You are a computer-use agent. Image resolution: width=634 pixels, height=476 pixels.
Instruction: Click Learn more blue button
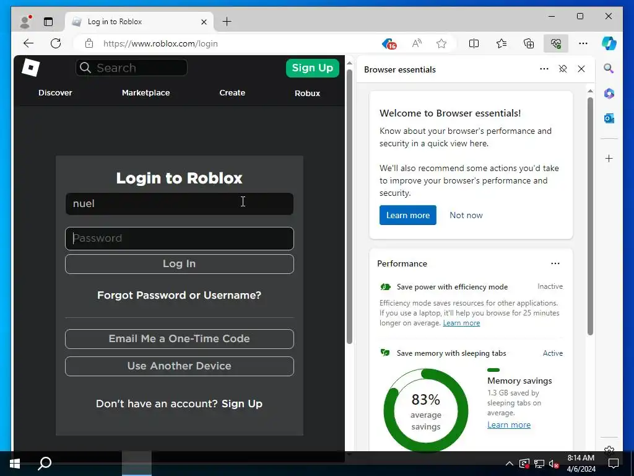pos(408,215)
